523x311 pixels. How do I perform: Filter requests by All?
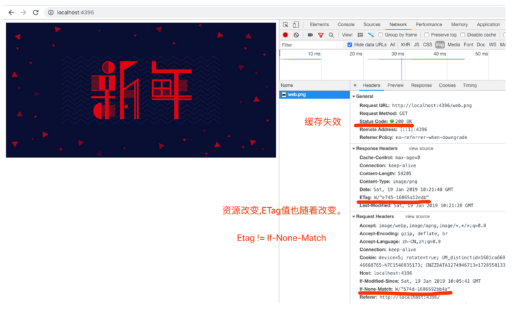pos(392,44)
